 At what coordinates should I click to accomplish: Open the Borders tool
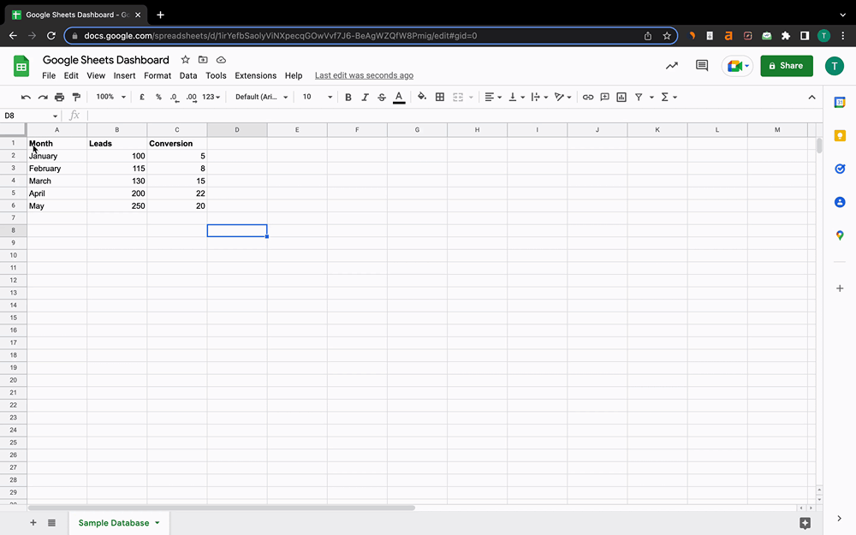[439, 98]
